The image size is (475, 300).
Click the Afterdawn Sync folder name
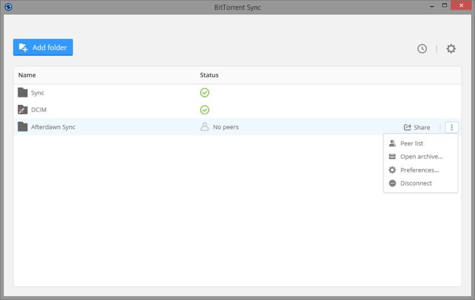click(x=53, y=127)
